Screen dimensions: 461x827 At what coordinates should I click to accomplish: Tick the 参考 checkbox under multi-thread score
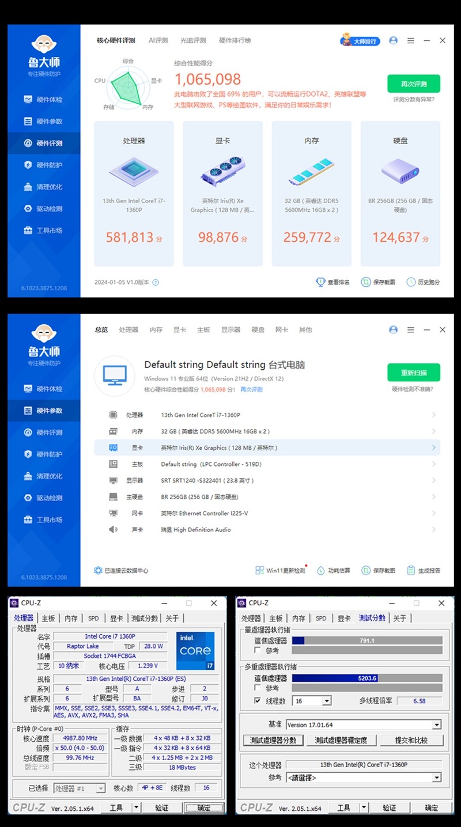[258, 688]
